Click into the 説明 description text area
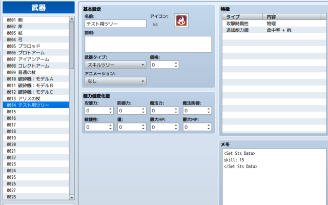 coord(148,44)
